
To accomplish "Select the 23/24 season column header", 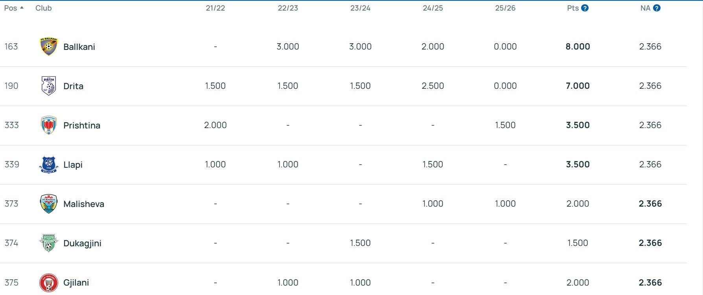I will click(360, 8).
